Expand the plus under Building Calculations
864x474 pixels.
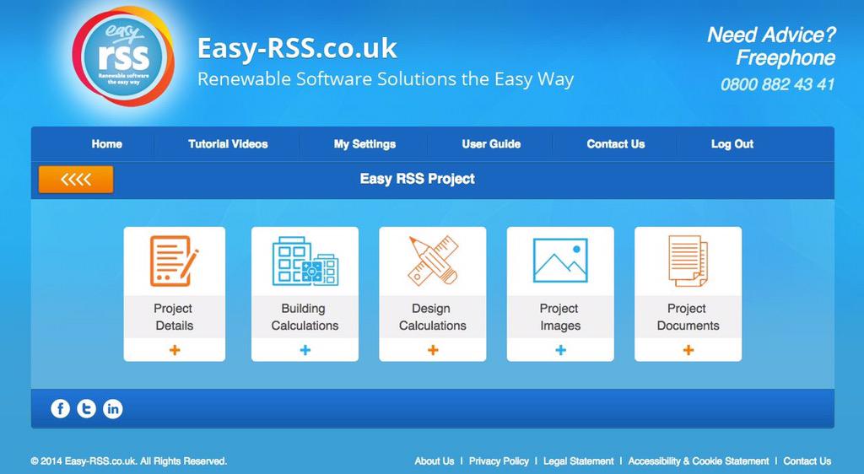pos(305,350)
